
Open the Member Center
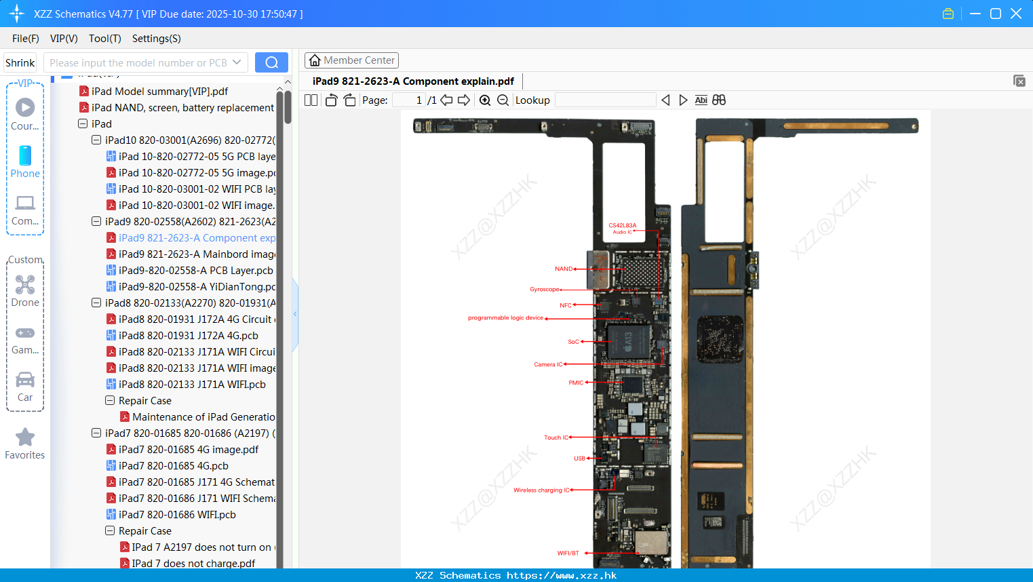[351, 60]
